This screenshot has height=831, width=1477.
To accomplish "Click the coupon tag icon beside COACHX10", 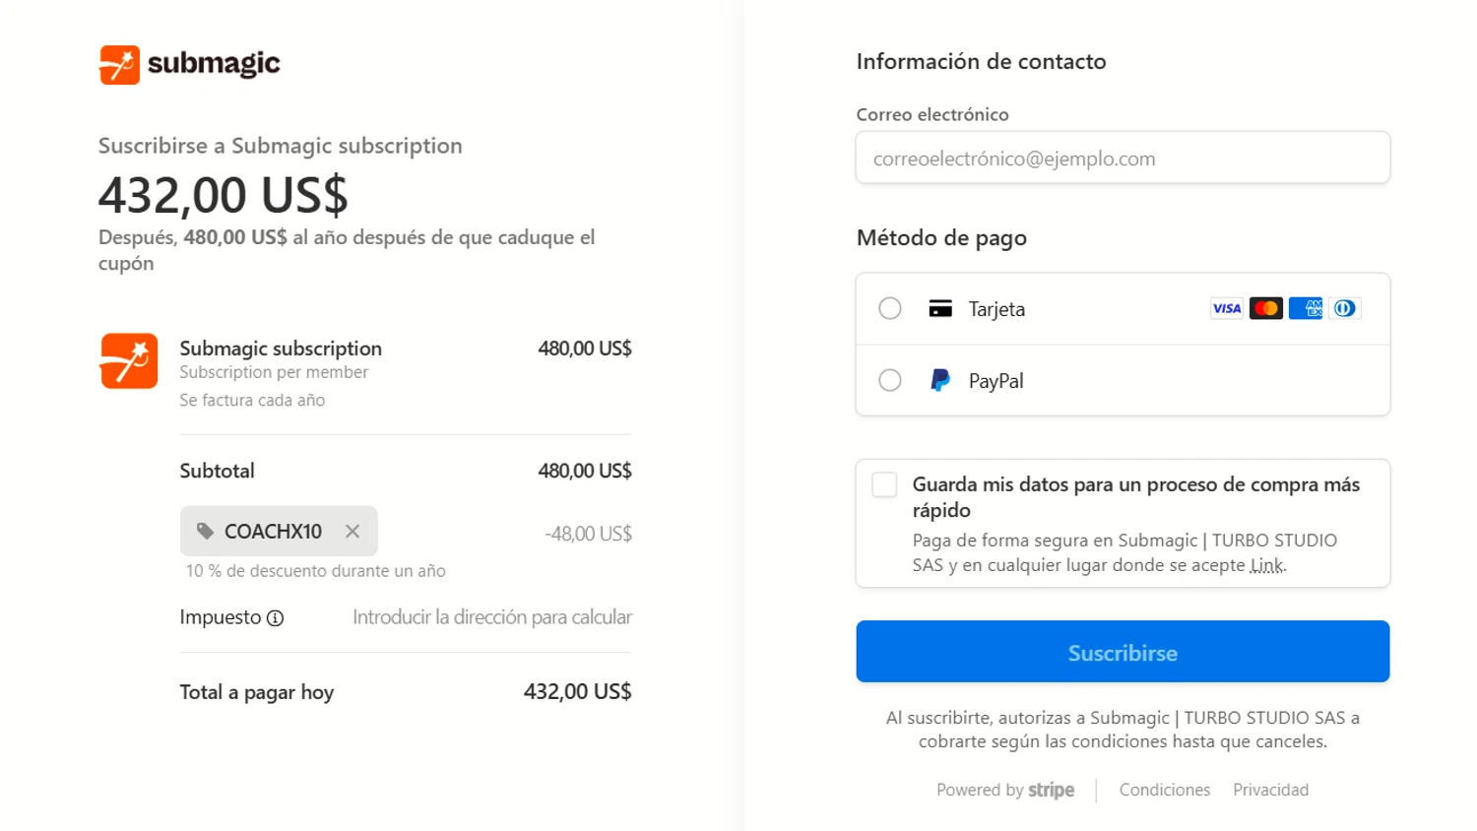I will click(x=205, y=532).
